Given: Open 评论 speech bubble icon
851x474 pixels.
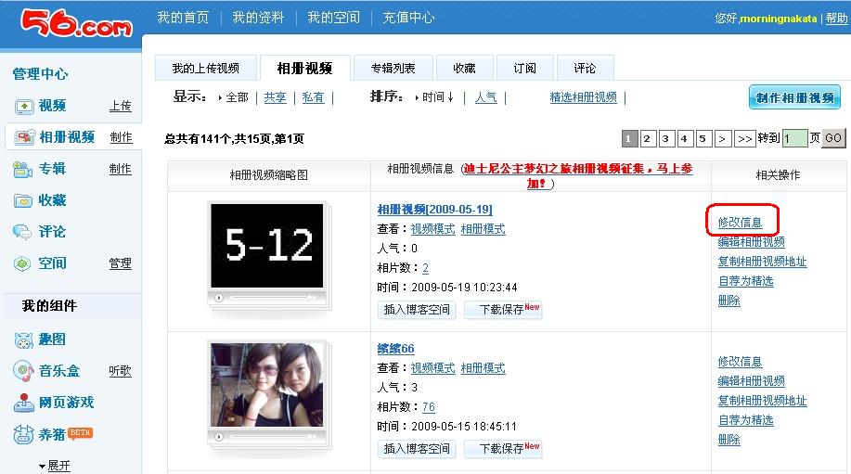Looking at the screenshot, I should click(23, 232).
